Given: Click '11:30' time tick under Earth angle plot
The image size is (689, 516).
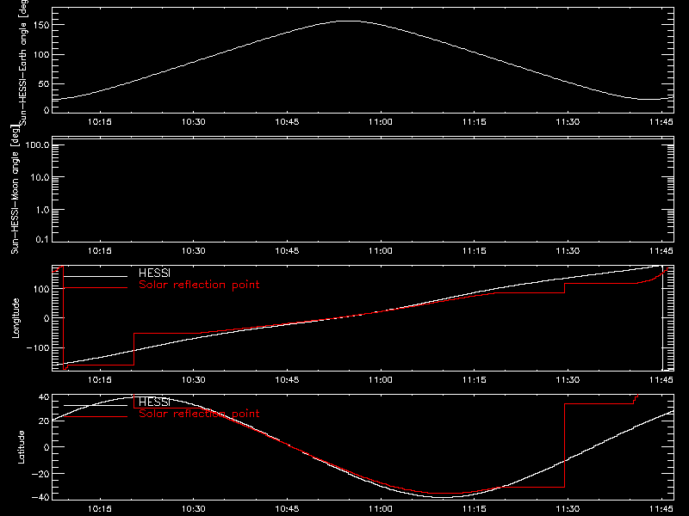Looking at the screenshot, I should (568, 122).
